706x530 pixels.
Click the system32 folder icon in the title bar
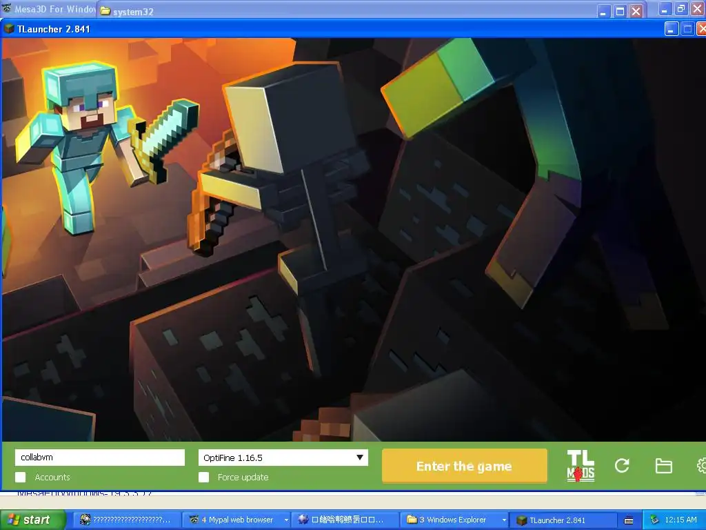105,11
